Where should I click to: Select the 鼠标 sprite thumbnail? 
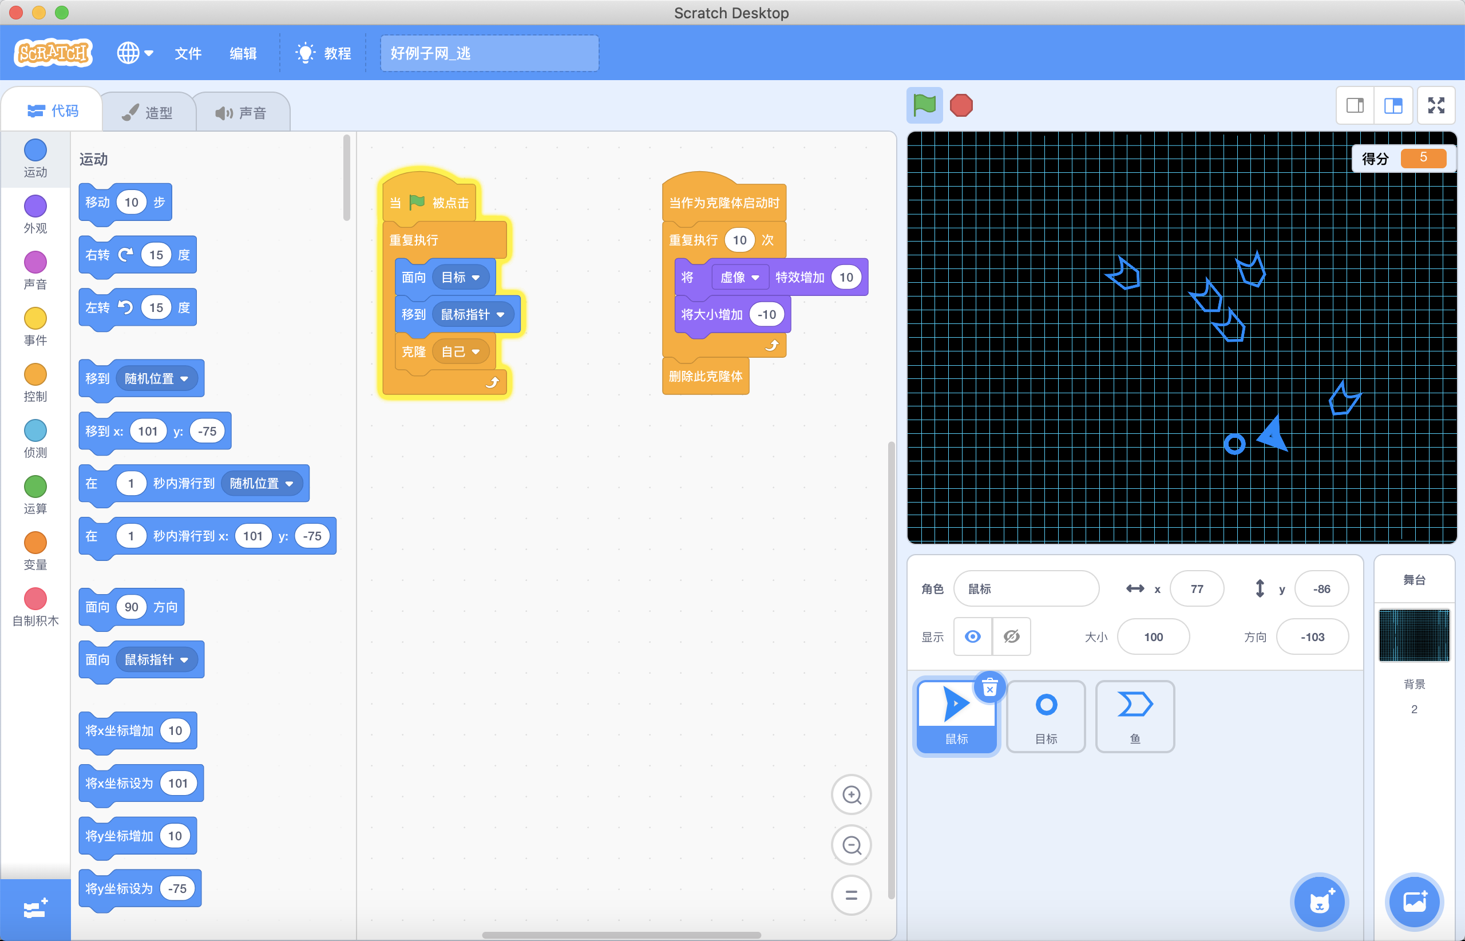tap(957, 716)
